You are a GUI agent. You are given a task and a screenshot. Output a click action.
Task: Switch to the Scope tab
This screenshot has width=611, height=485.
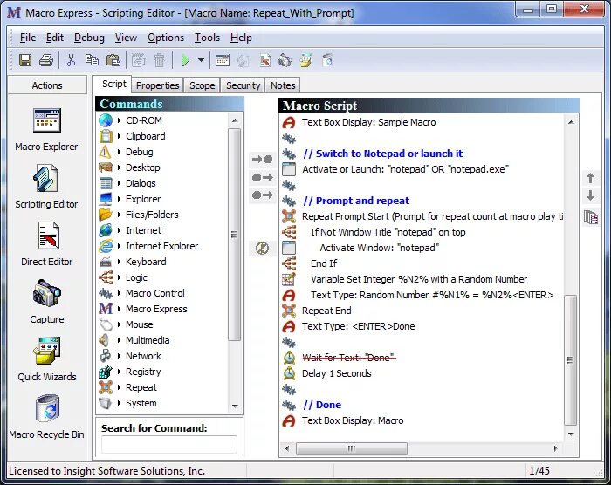click(202, 85)
